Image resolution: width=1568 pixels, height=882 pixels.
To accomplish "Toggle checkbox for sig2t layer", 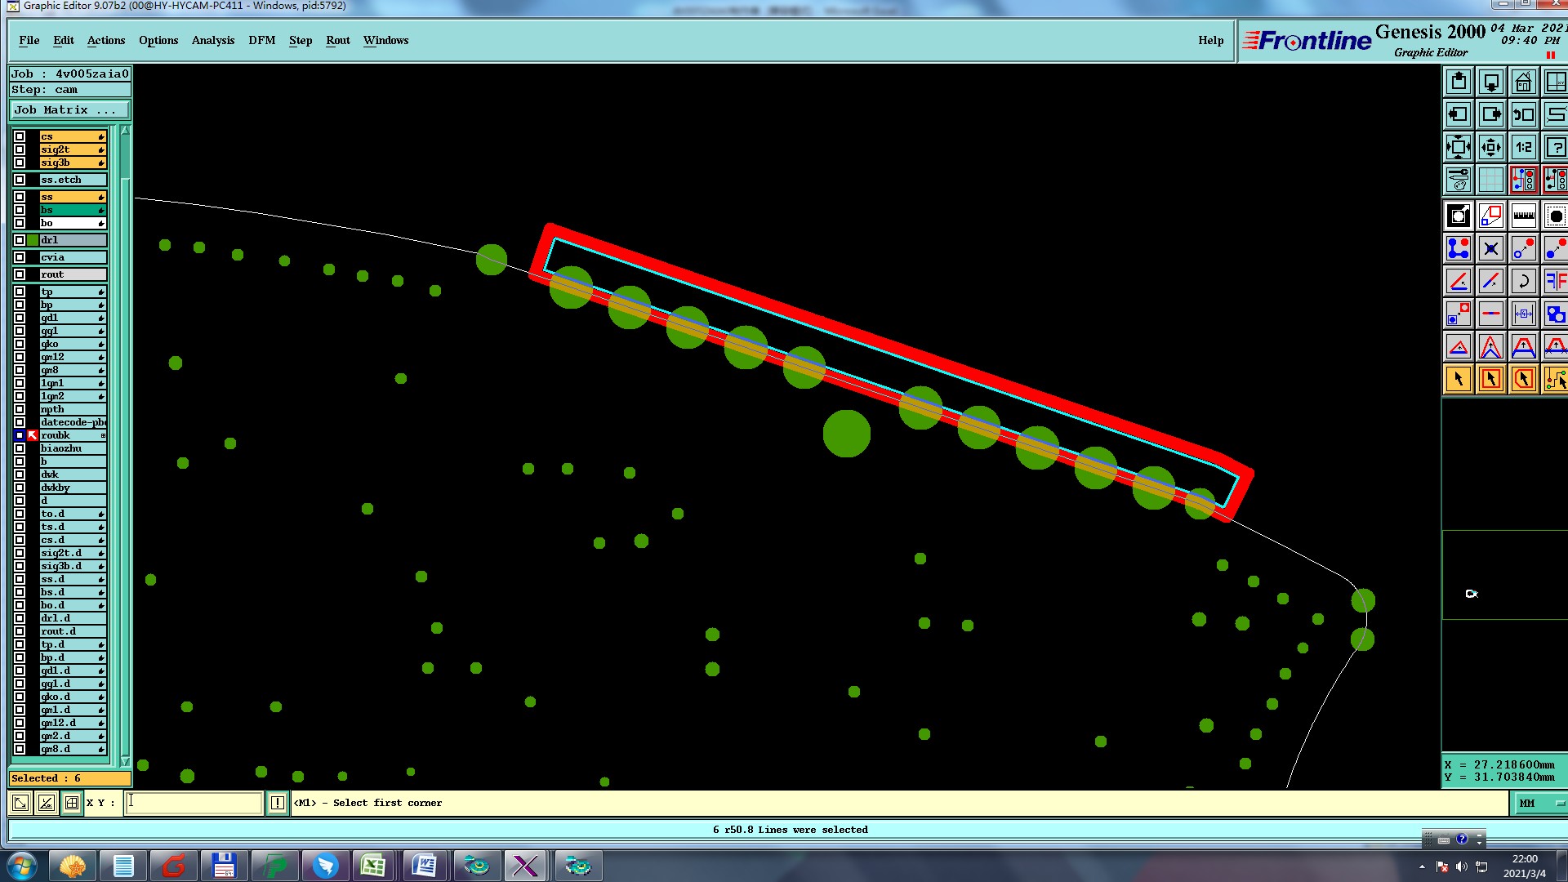I will [20, 149].
